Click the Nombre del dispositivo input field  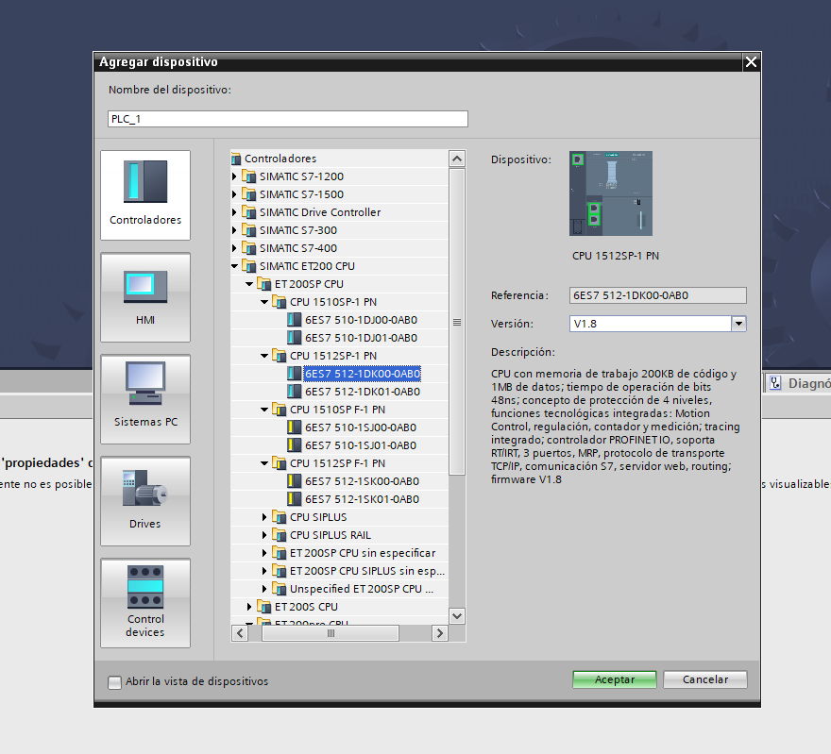coord(288,119)
